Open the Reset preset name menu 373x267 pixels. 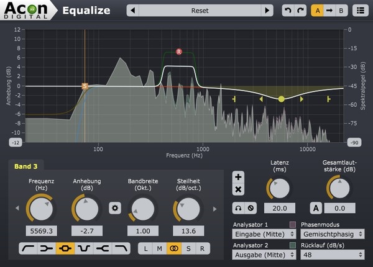pyautogui.click(x=200, y=11)
